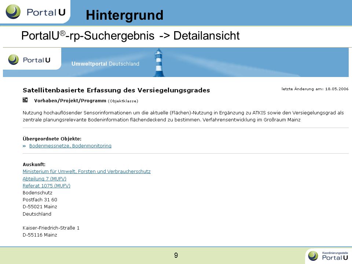Screen dimensions: 352x264
Task: Click the title Satellitenbasierte Erfassung des Versiegelungsgrades
Action: coord(116,90)
